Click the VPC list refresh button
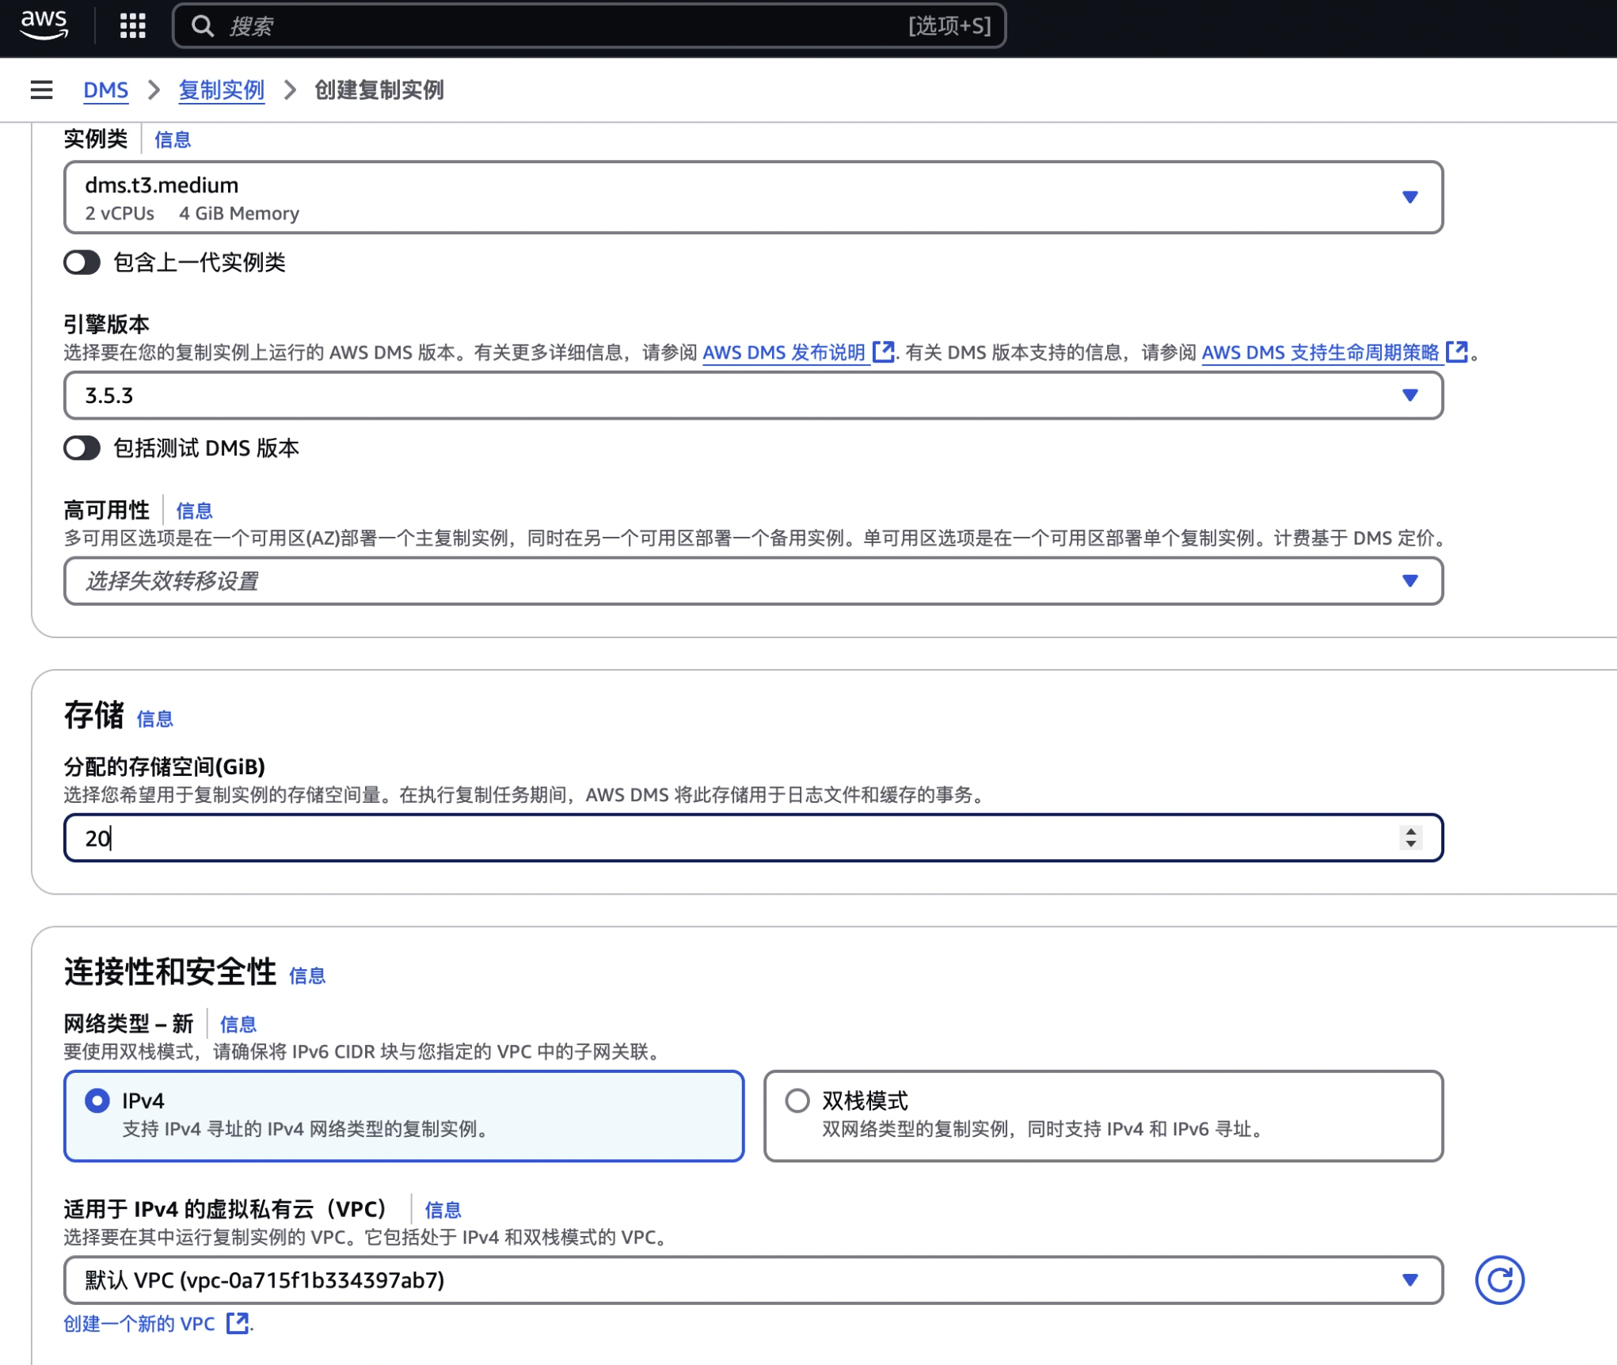 pos(1498,1279)
